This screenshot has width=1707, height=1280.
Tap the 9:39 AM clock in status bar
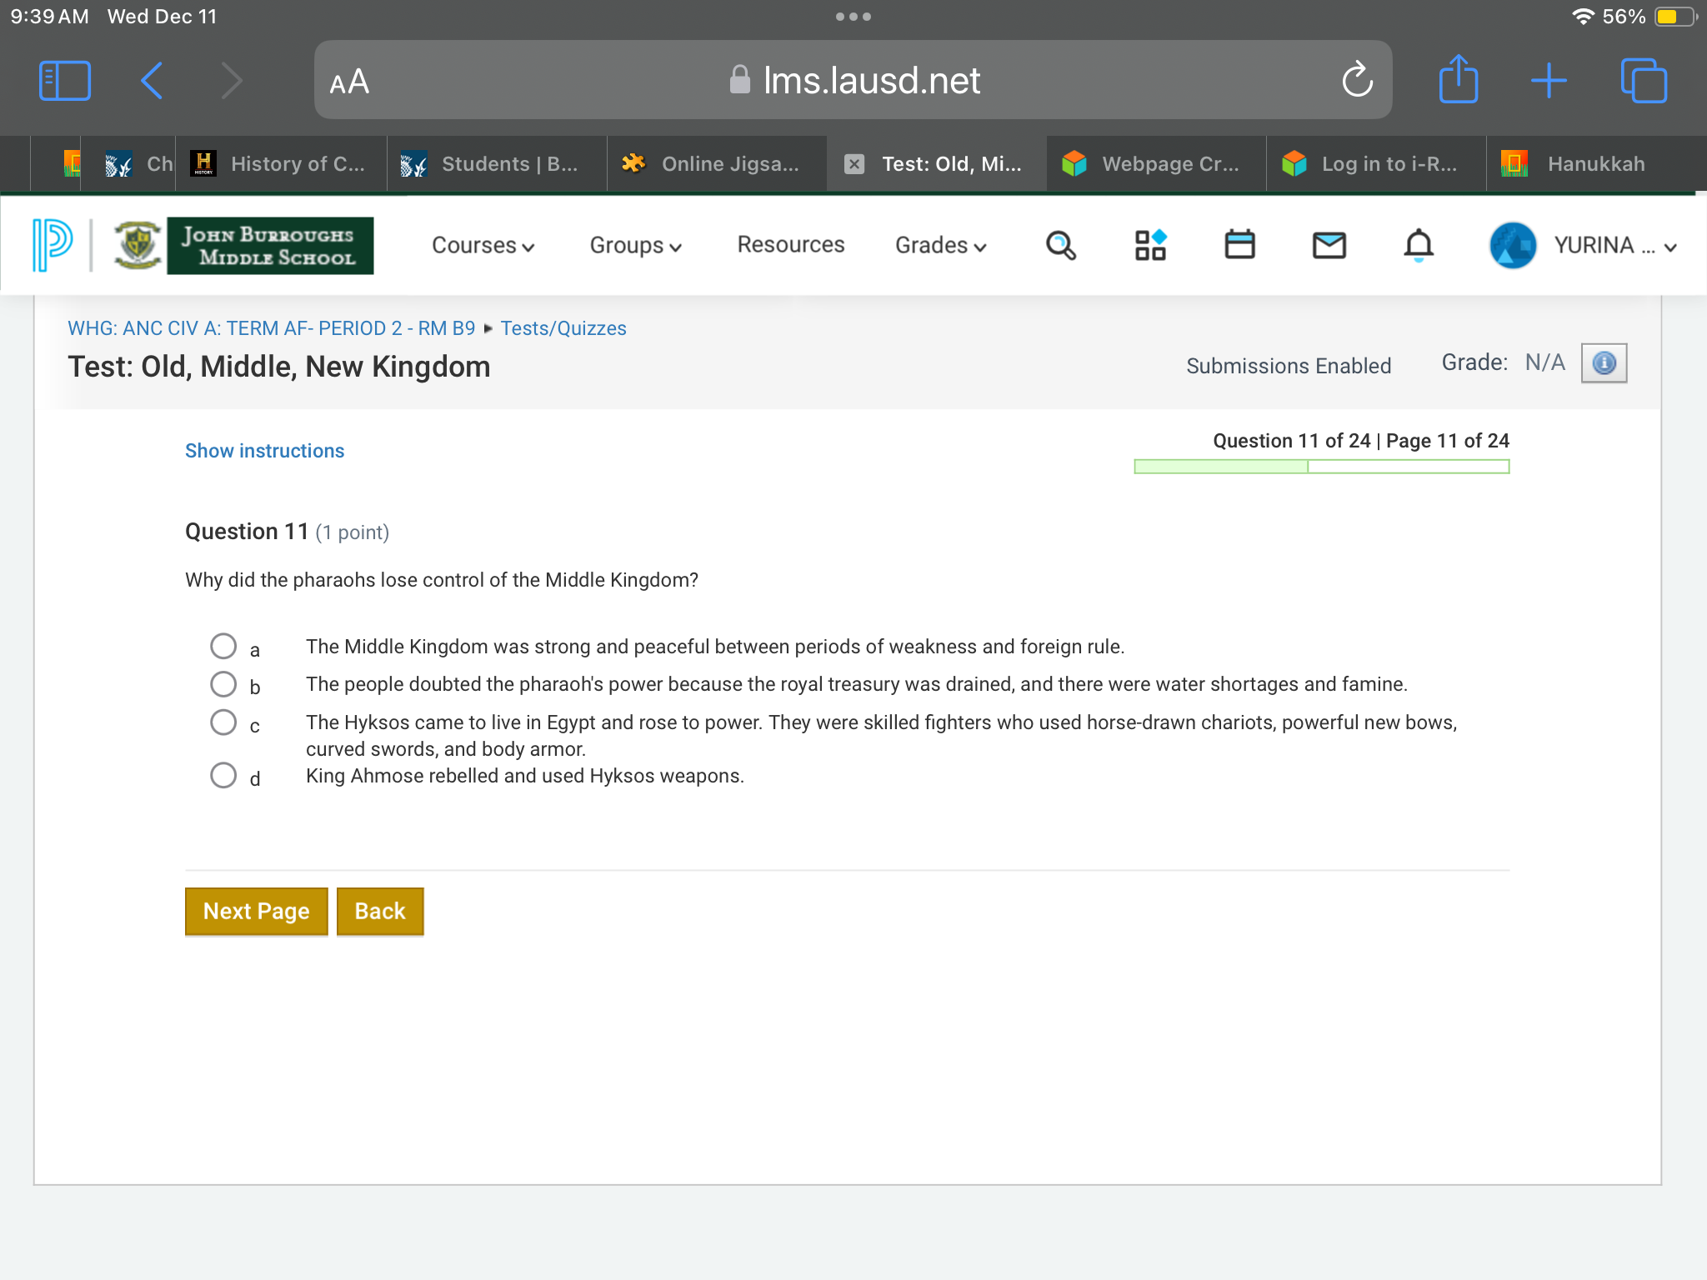click(x=49, y=17)
